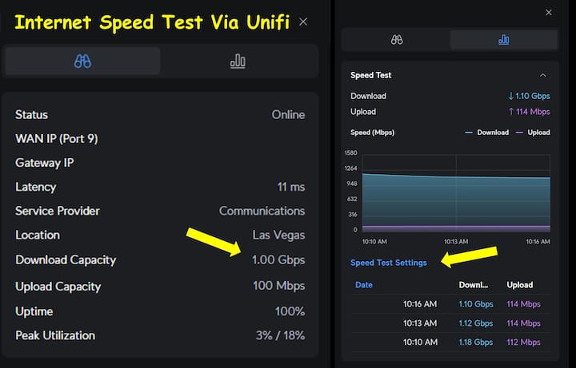Screen dimensions: 576x368
Task: Collapse the Speed Test section chevron
Action: click(x=543, y=75)
